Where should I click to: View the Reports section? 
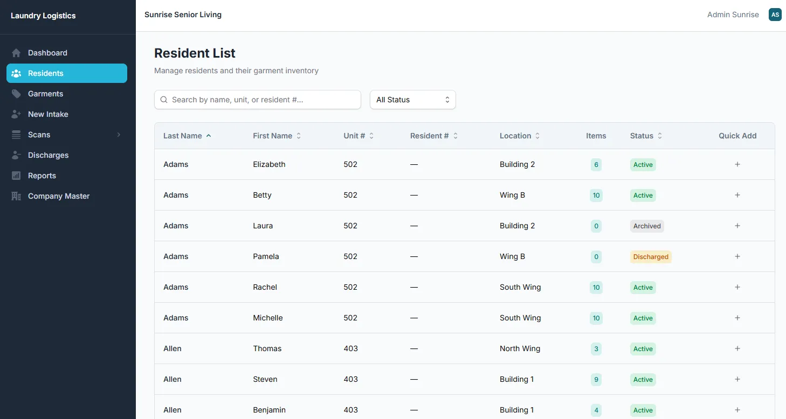click(42, 175)
